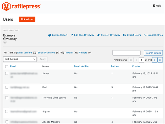
Task: Filter by Email Unverified users
Action: [46, 53]
